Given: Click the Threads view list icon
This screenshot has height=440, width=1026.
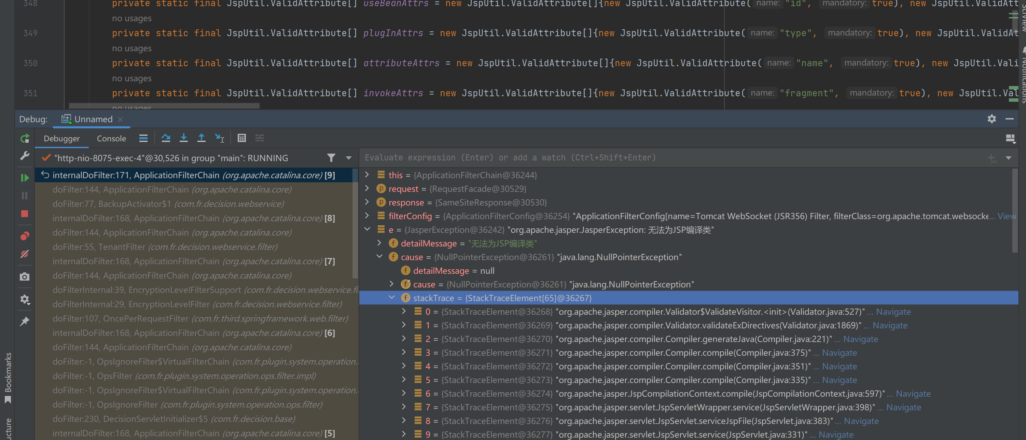Looking at the screenshot, I should click(x=143, y=138).
